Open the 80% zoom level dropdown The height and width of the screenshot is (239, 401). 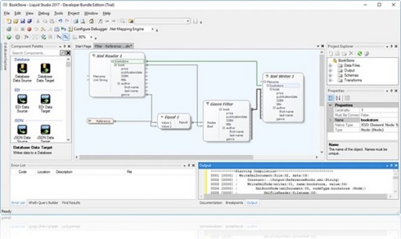[91, 37]
